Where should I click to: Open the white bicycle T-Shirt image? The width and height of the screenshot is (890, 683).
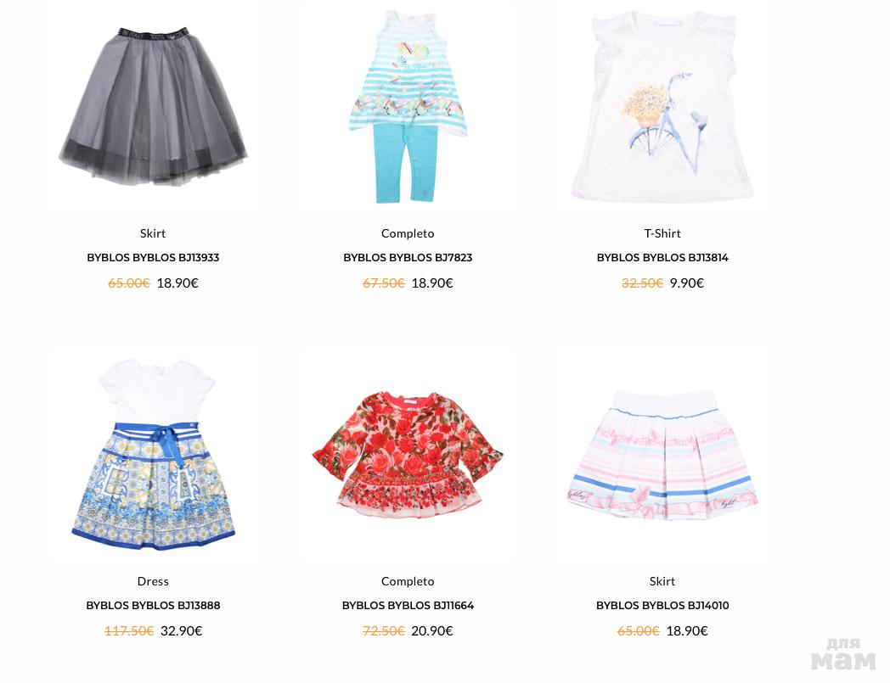coord(662,107)
